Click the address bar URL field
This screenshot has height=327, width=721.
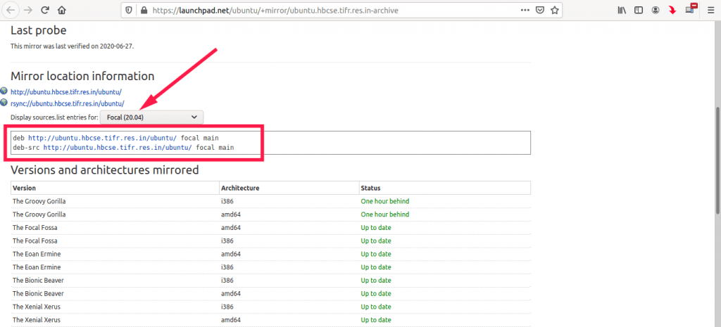(317, 11)
